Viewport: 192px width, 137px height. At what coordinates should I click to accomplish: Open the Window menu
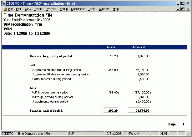[x=104, y=9]
